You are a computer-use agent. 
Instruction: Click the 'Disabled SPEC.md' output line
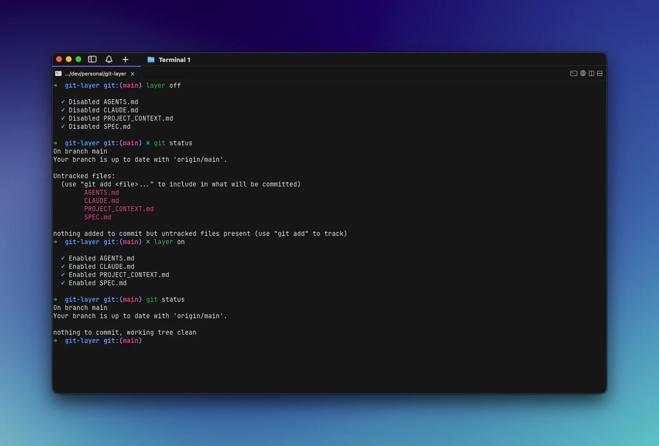[96, 126]
